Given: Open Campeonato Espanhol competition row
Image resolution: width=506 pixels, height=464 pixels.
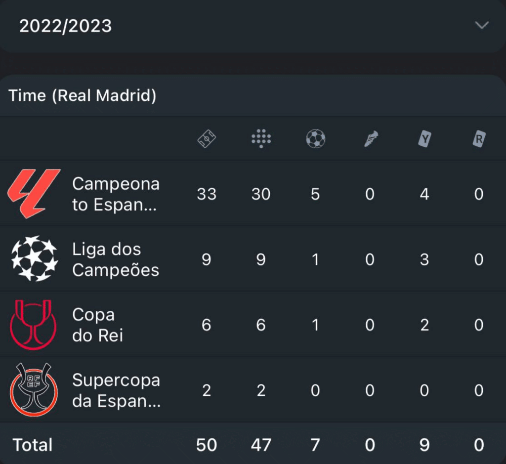Looking at the screenshot, I should [116, 194].
